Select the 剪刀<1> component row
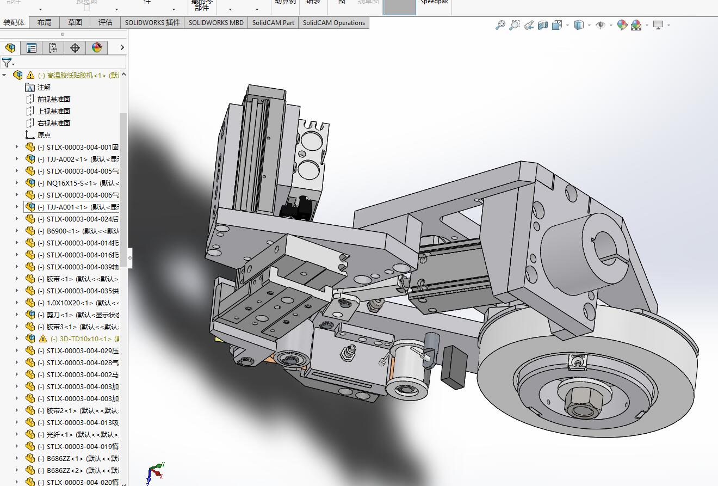718x486 pixels. pyautogui.click(x=73, y=315)
